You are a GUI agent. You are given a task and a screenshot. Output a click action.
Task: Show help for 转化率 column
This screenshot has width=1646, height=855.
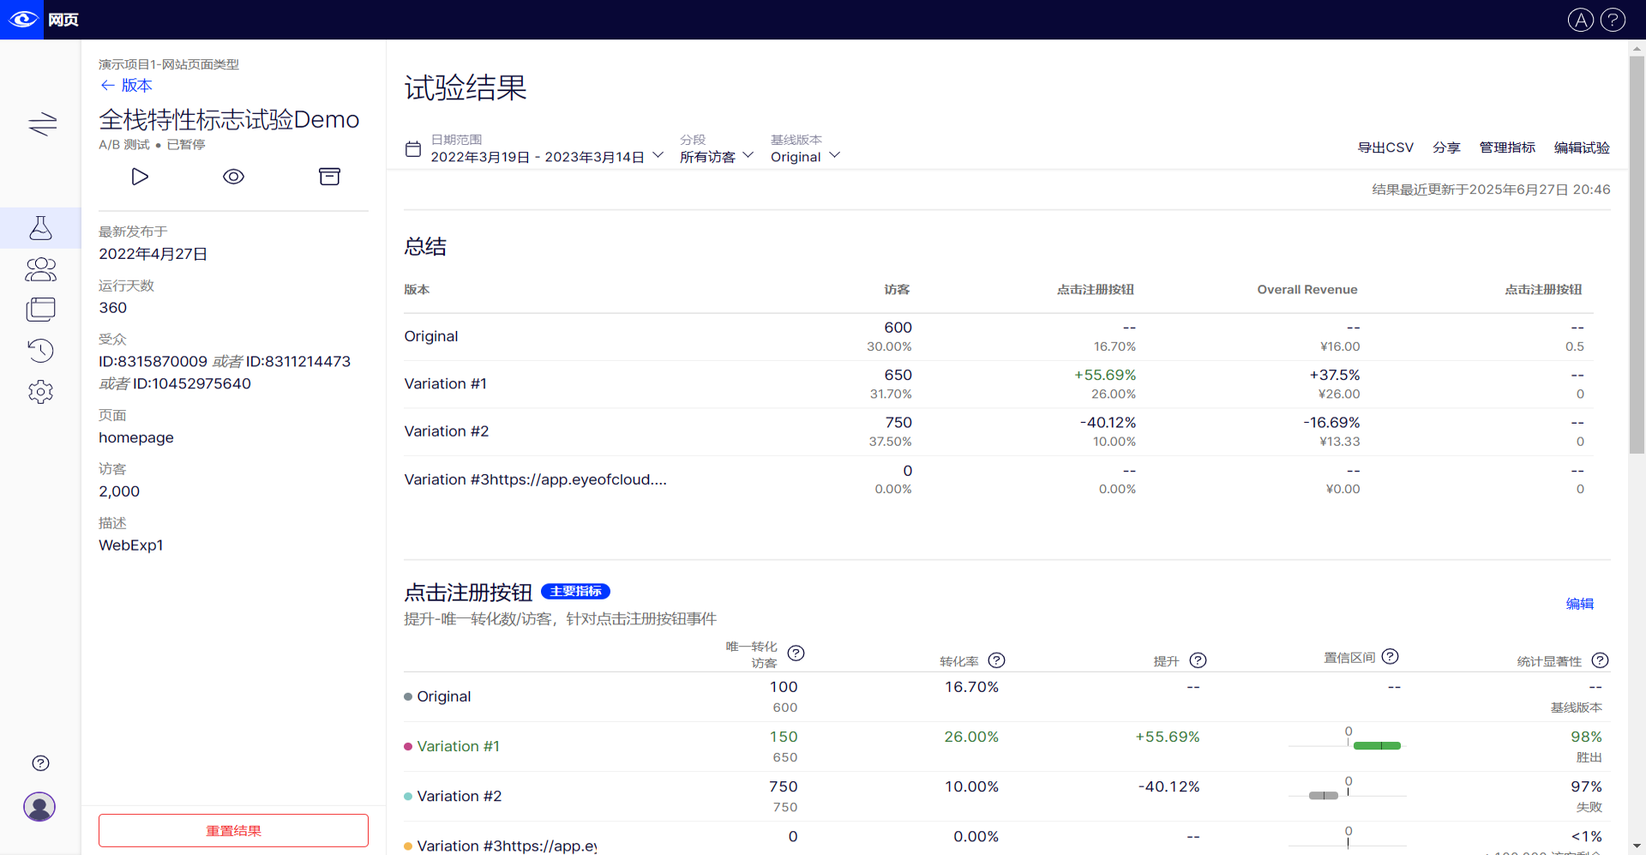[x=996, y=660]
